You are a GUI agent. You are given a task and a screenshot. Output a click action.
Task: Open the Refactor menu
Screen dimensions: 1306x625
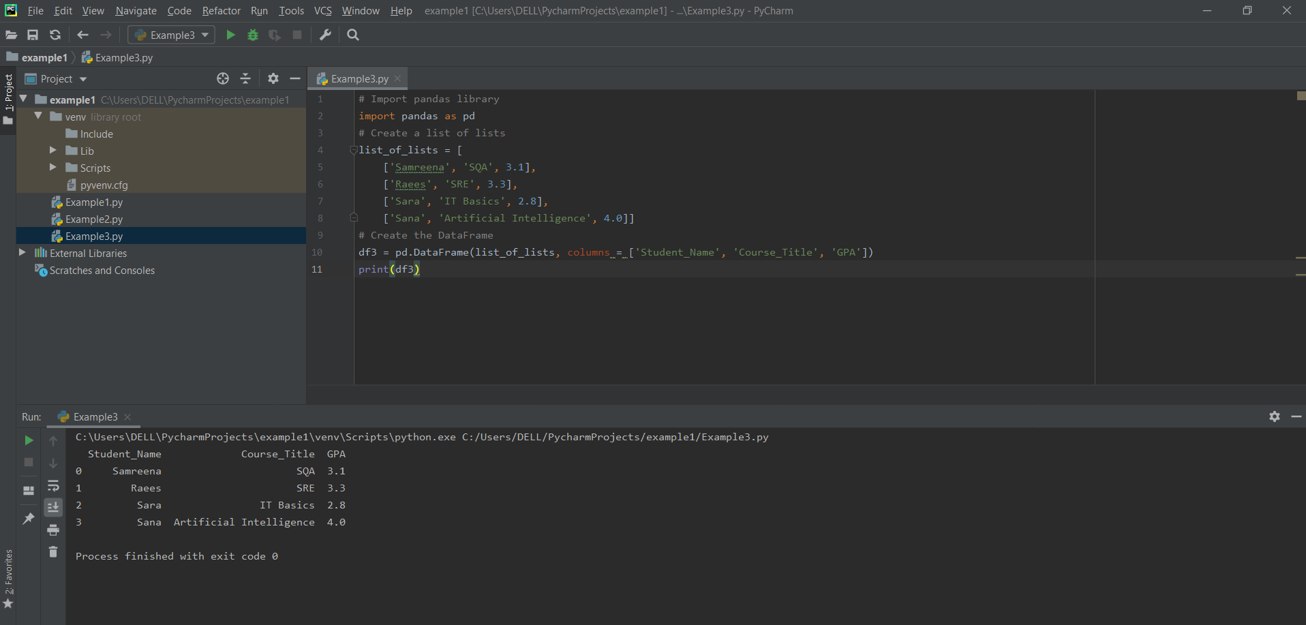point(221,11)
